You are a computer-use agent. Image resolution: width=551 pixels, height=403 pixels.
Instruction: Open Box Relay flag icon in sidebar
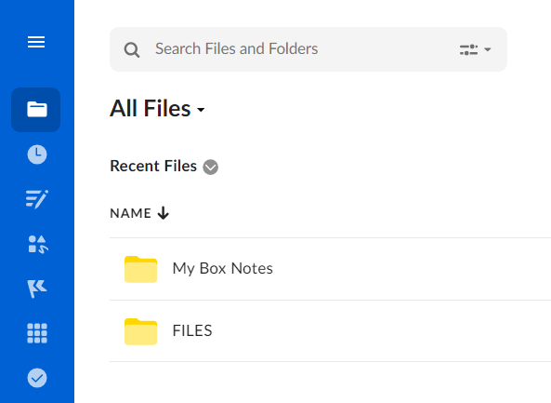pos(37,289)
